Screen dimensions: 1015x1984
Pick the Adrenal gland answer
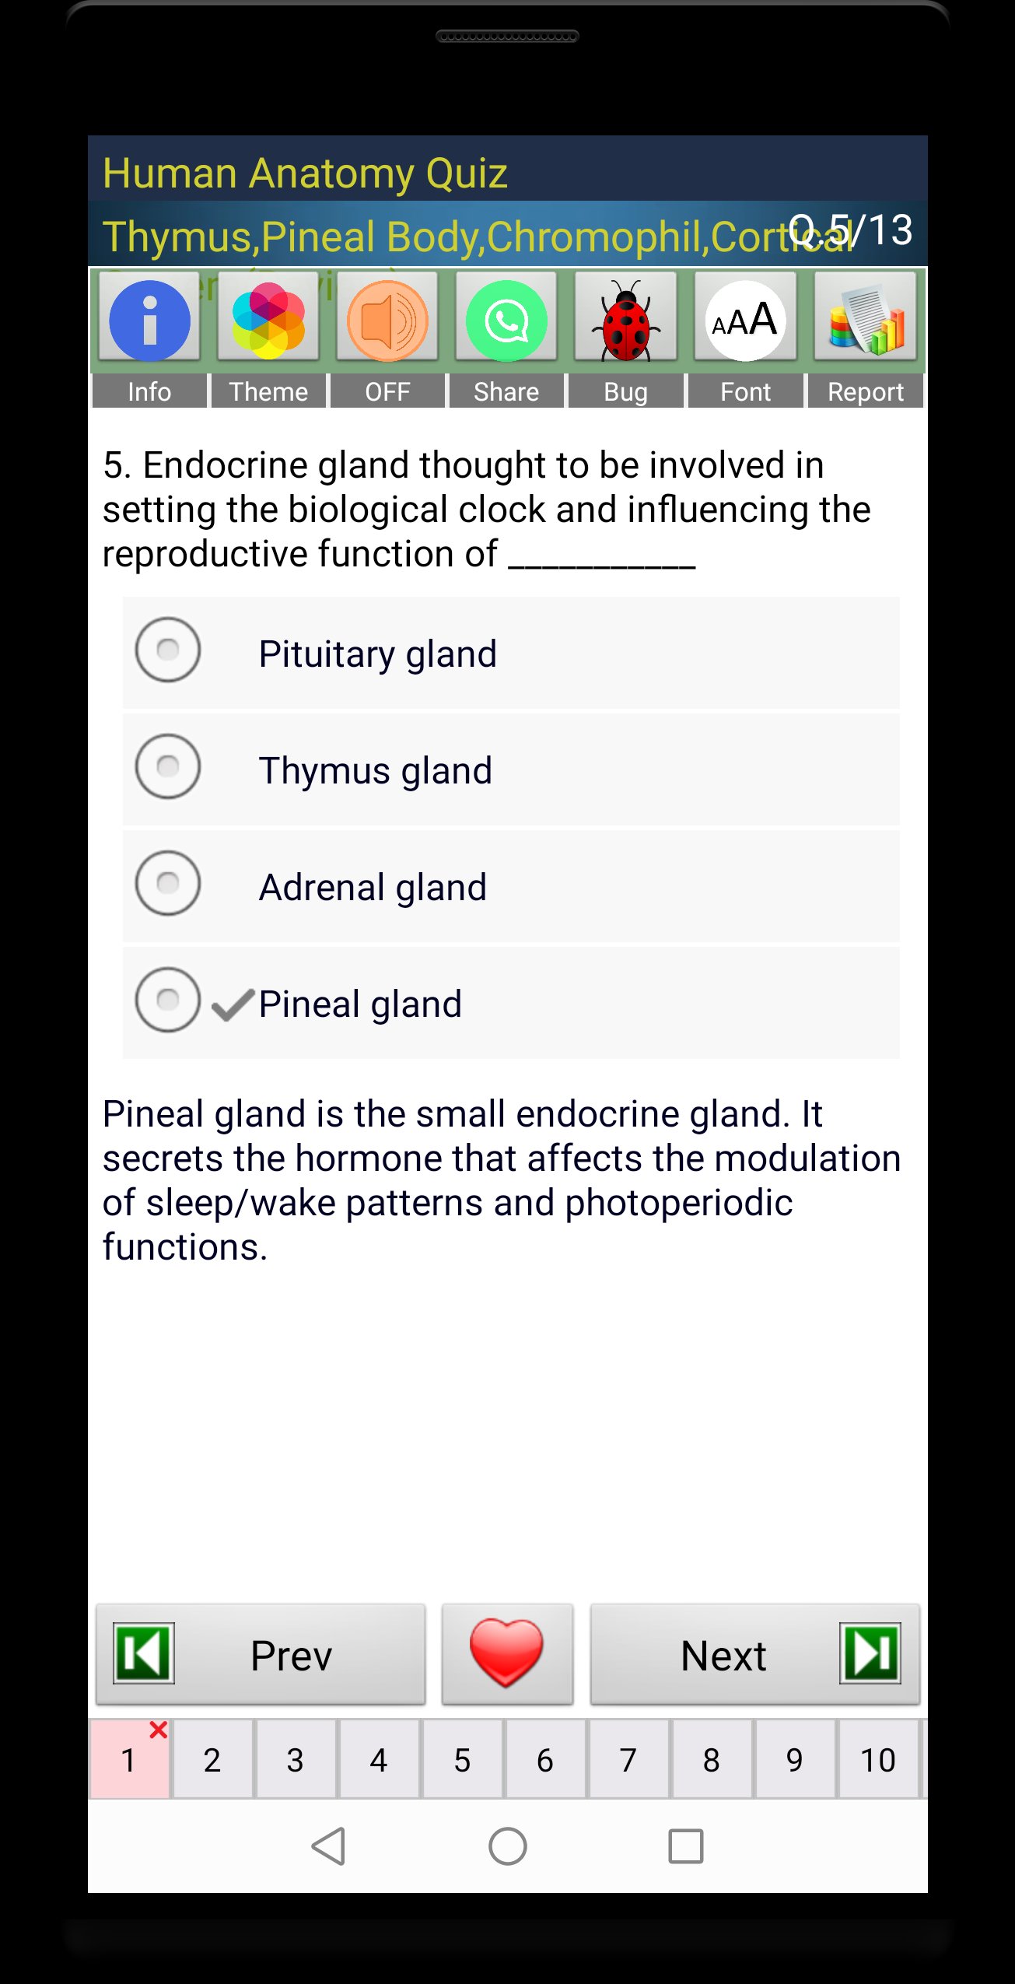point(168,884)
